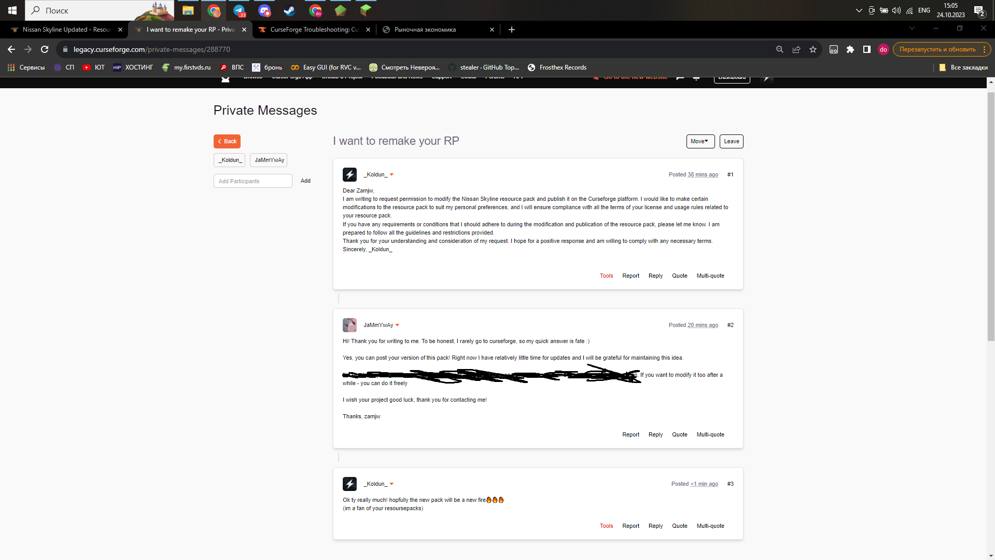The image size is (995, 560).
Task: Open Frosthex Records bookmark
Action: [557, 67]
